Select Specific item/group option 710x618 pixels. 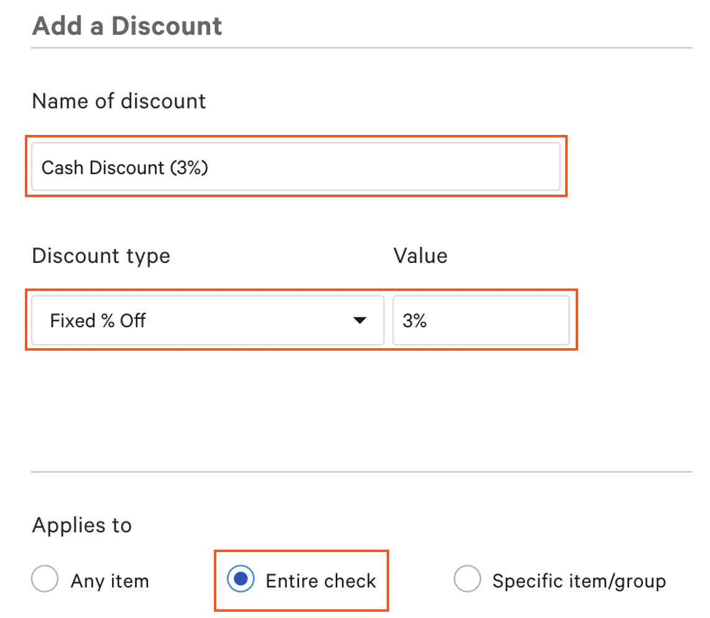pyautogui.click(x=467, y=578)
